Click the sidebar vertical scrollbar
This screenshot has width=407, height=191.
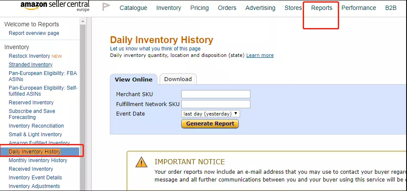click(83, 86)
